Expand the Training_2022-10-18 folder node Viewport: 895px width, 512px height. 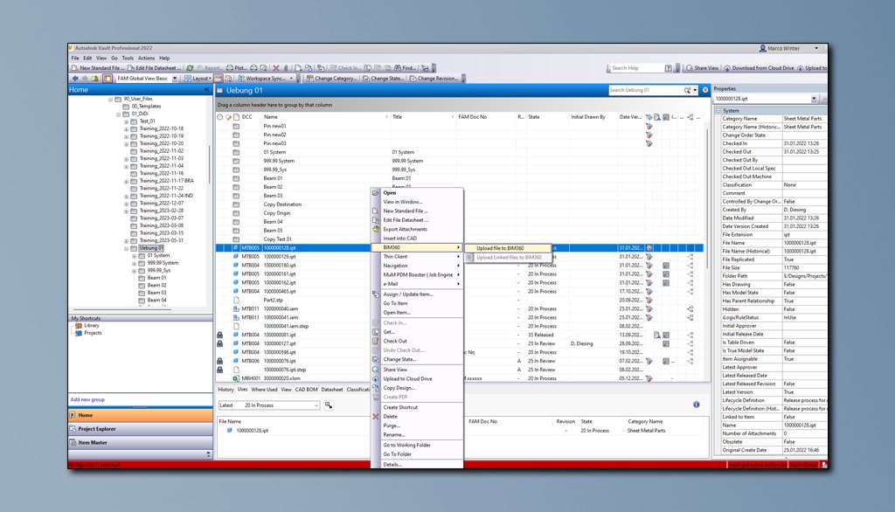click(126, 129)
